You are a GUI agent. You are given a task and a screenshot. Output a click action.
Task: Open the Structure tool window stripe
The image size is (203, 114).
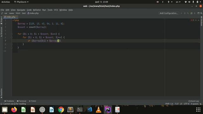click(1, 32)
